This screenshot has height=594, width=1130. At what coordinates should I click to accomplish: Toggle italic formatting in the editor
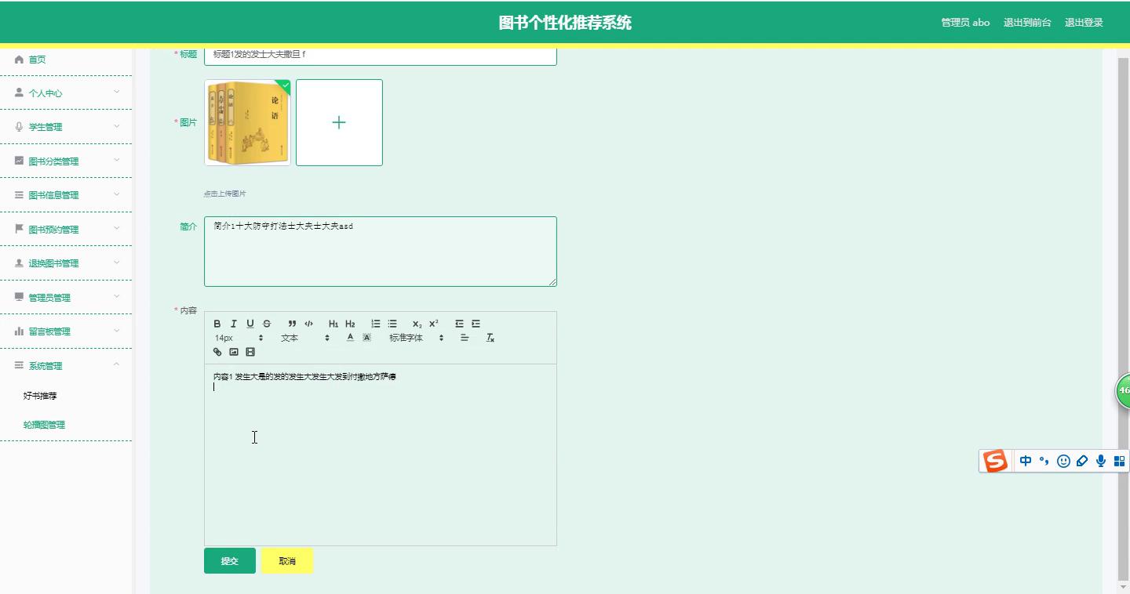234,324
